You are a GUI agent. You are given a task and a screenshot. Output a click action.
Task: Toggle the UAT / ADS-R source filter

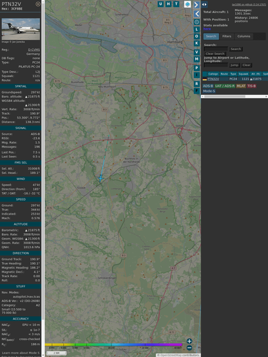pos(225,86)
